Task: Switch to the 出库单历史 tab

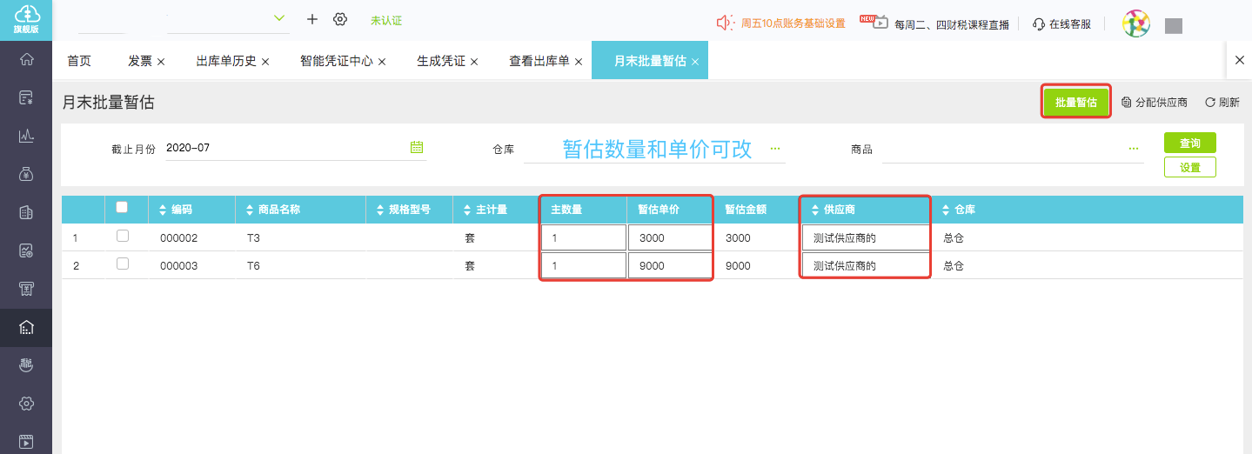Action: (x=225, y=61)
